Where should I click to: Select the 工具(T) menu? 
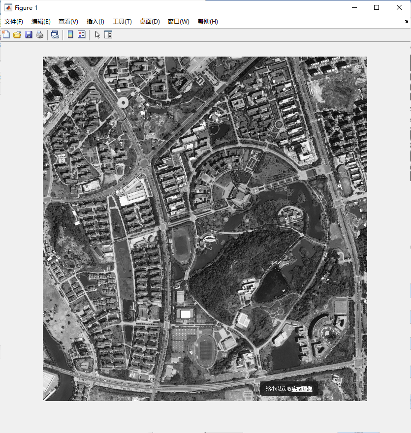point(122,22)
